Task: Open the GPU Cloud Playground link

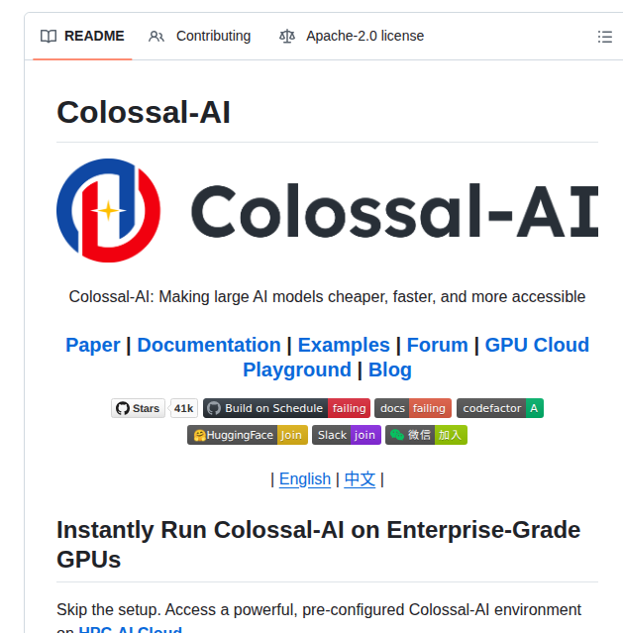Action: pos(537,345)
